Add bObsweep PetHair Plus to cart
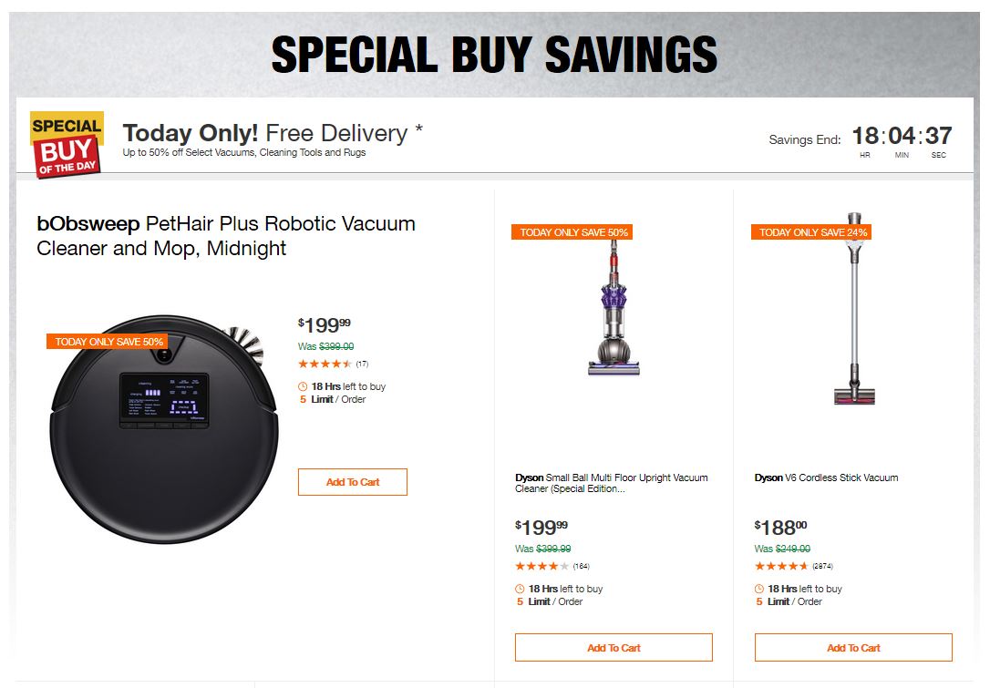The image size is (990, 688). 352,482
